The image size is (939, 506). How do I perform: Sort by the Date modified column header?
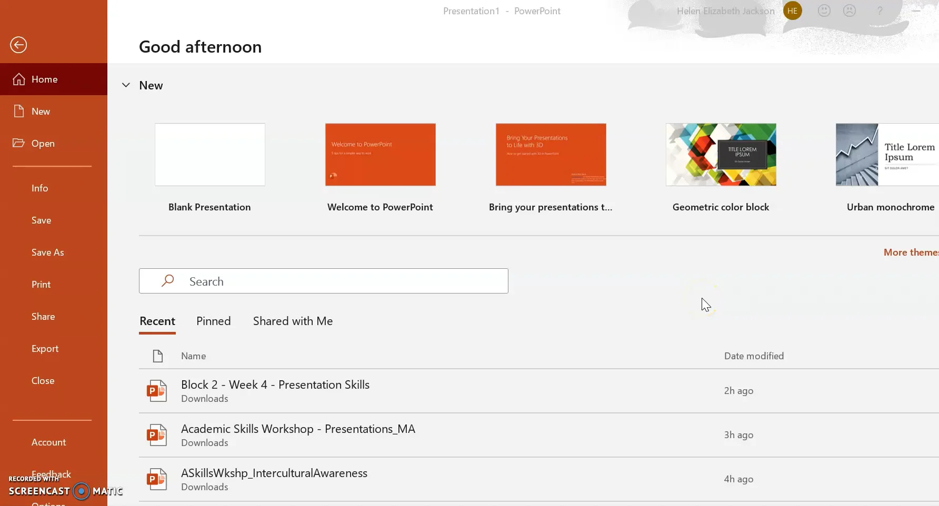(754, 356)
